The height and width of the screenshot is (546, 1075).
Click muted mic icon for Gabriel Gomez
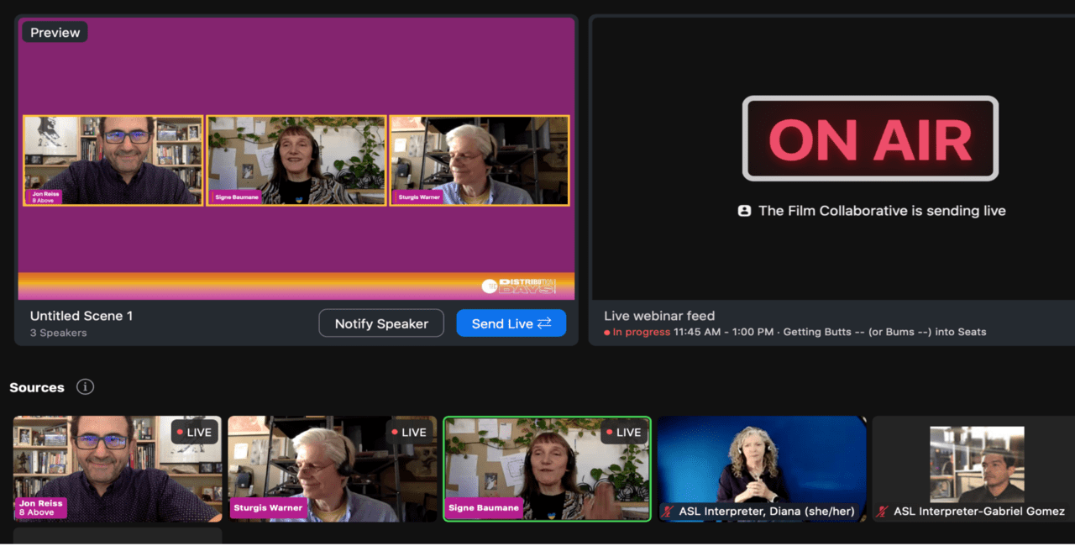coord(882,512)
